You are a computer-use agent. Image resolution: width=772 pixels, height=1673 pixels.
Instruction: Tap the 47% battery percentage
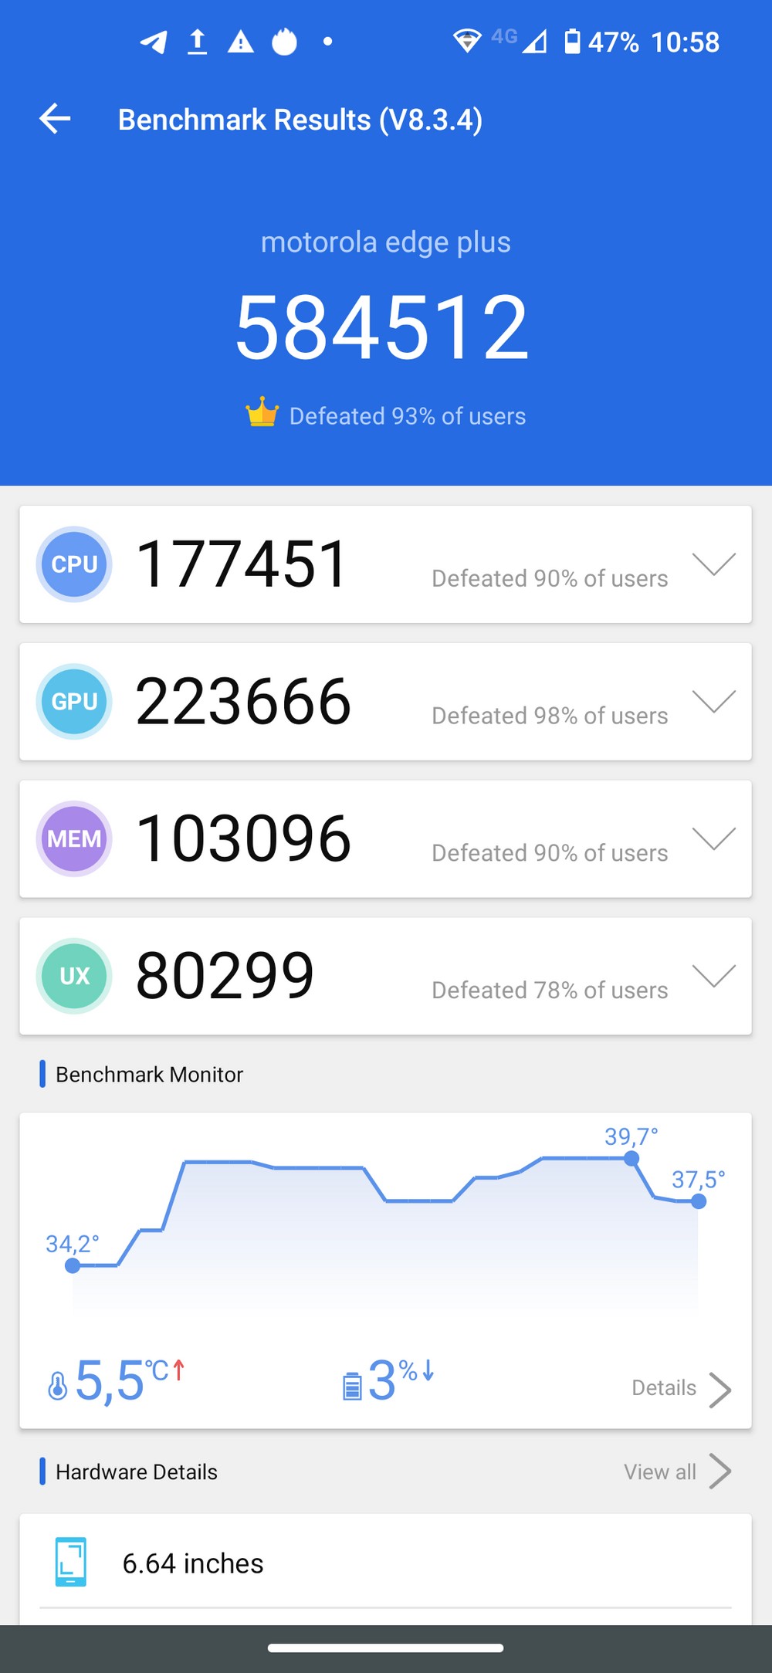pyautogui.click(x=614, y=42)
